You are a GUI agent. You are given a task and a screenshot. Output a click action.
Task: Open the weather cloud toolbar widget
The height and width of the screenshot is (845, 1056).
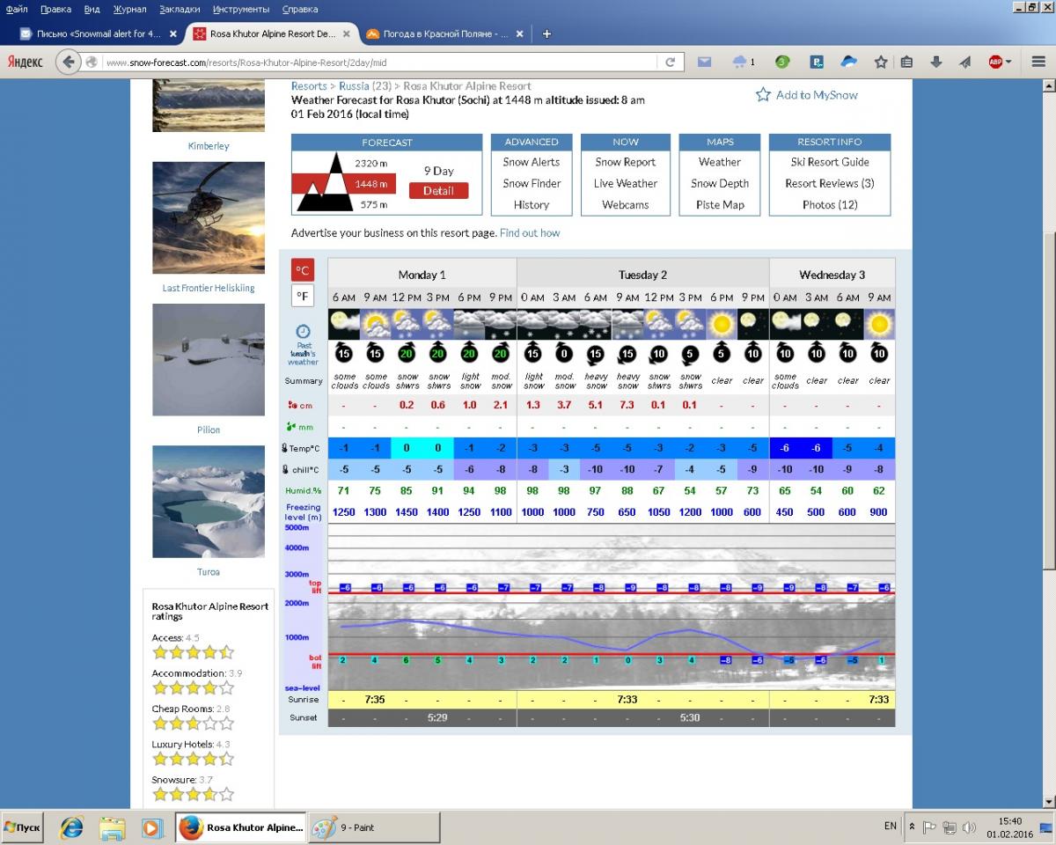(743, 62)
